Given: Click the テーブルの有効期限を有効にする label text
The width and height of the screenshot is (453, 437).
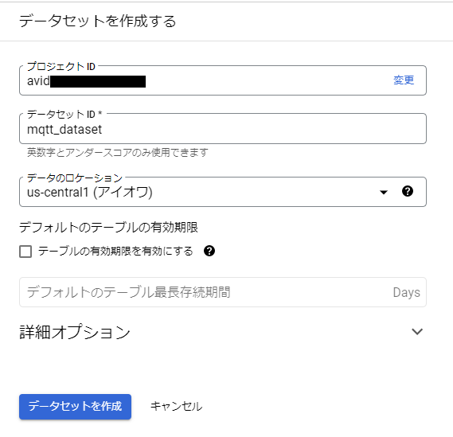Looking at the screenshot, I should tap(115, 251).
